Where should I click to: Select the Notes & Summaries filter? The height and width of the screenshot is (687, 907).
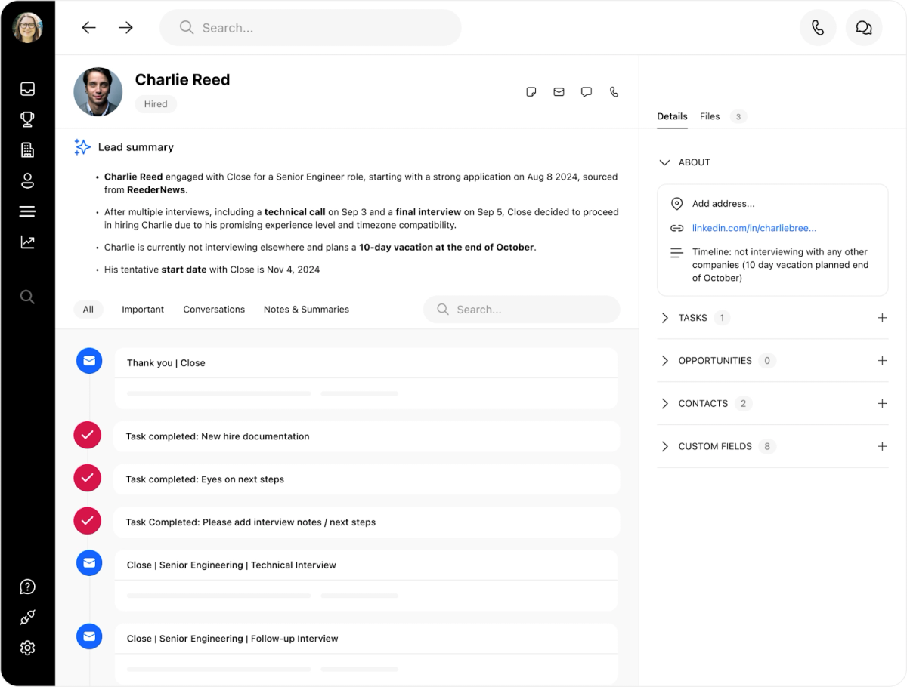(306, 310)
